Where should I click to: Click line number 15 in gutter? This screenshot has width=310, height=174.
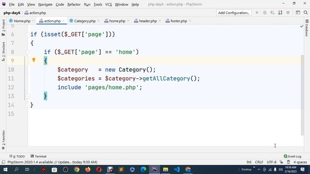[x=11, y=114]
